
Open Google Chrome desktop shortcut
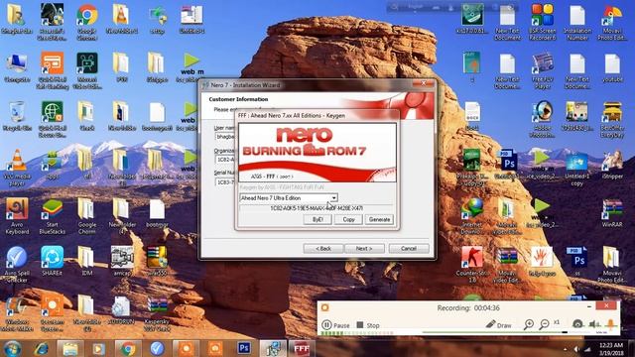click(x=86, y=22)
